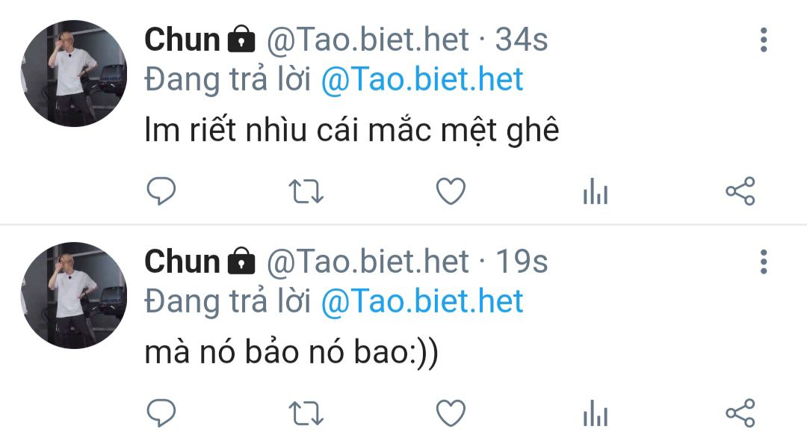Retweet the "mà nó bảo nó bao" tweet
The width and height of the screenshot is (807, 441).
click(306, 413)
